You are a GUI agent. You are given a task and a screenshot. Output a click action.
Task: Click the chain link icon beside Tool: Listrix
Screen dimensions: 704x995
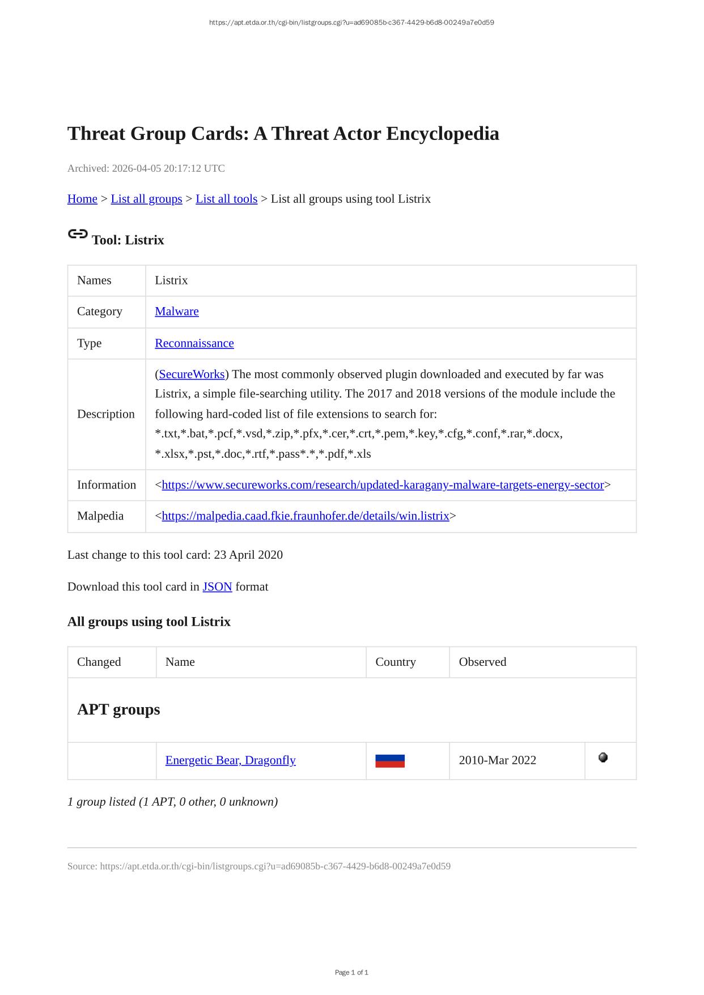pos(78,234)
